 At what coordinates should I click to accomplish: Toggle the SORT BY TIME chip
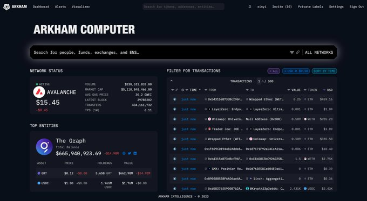tap(324, 71)
